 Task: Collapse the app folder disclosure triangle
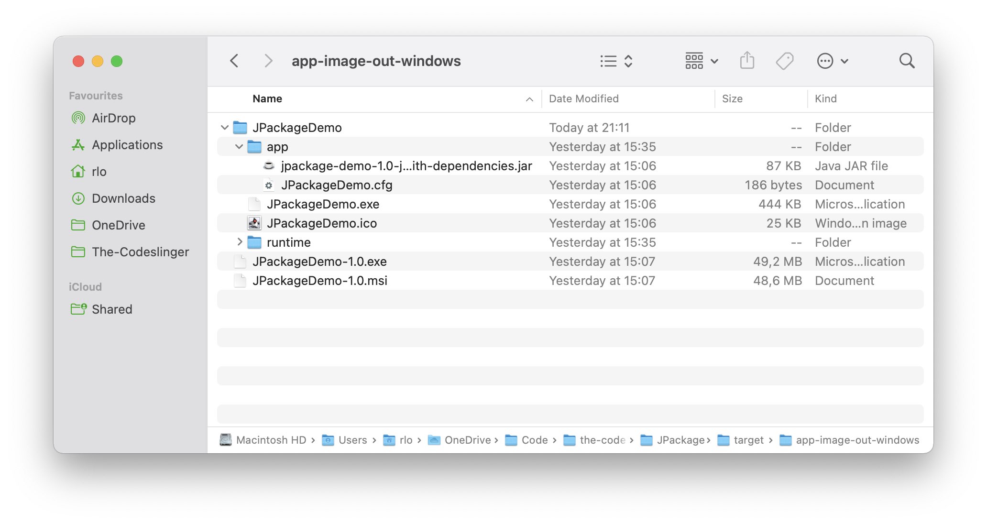pos(239,146)
